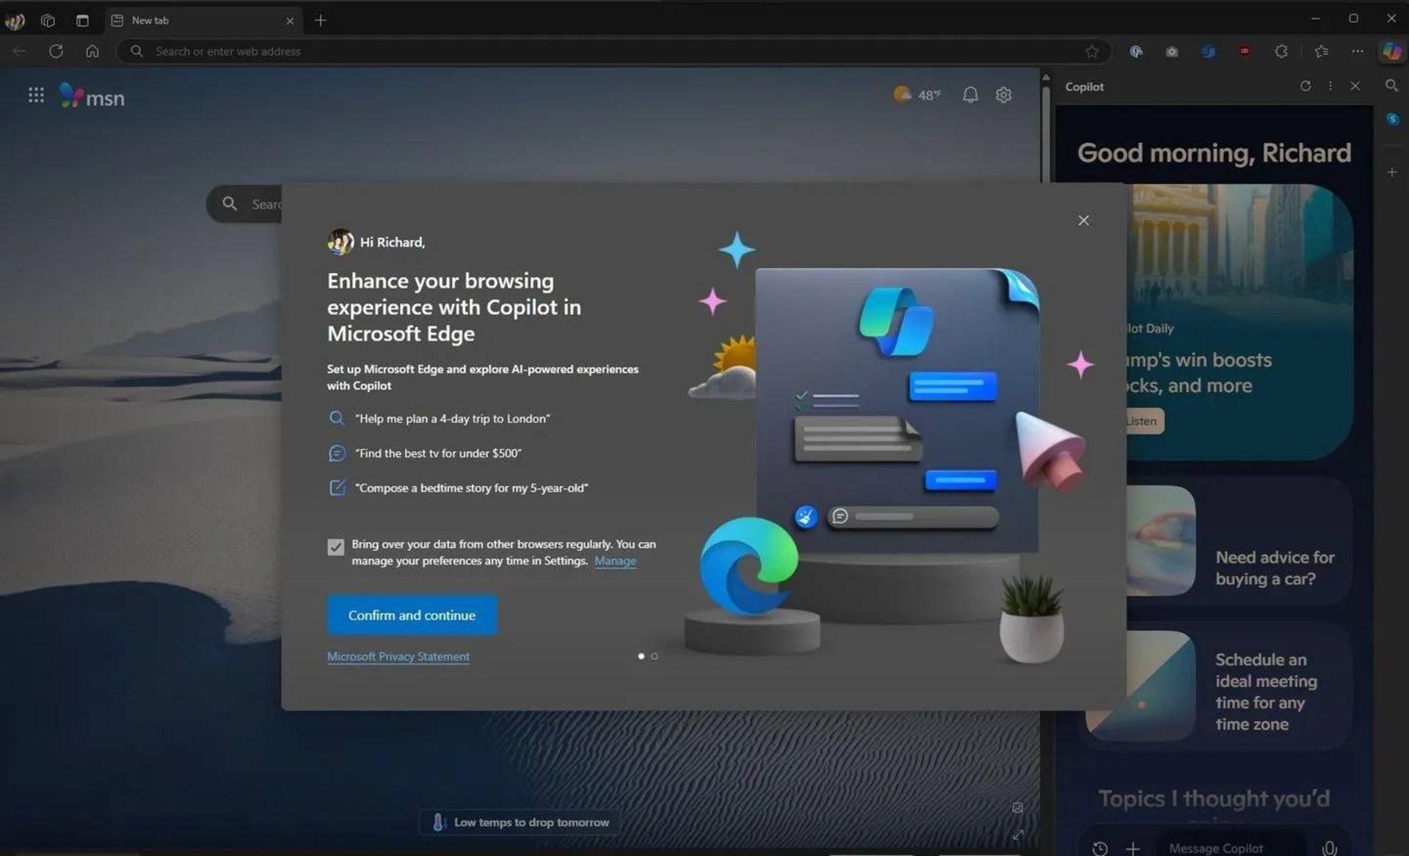1409x856 pixels.
Task: Toggle the browser data import checkbox
Action: 335,546
